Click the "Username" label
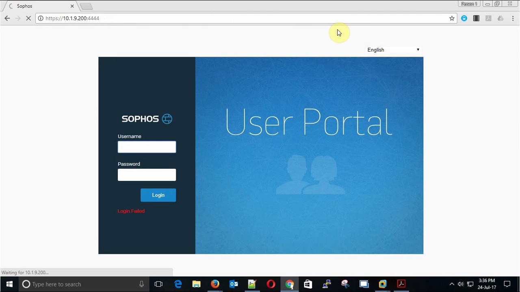The height and width of the screenshot is (292, 520). tap(130, 136)
